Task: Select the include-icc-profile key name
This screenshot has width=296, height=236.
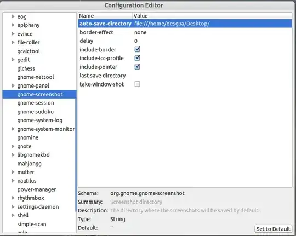Action: tap(101, 58)
